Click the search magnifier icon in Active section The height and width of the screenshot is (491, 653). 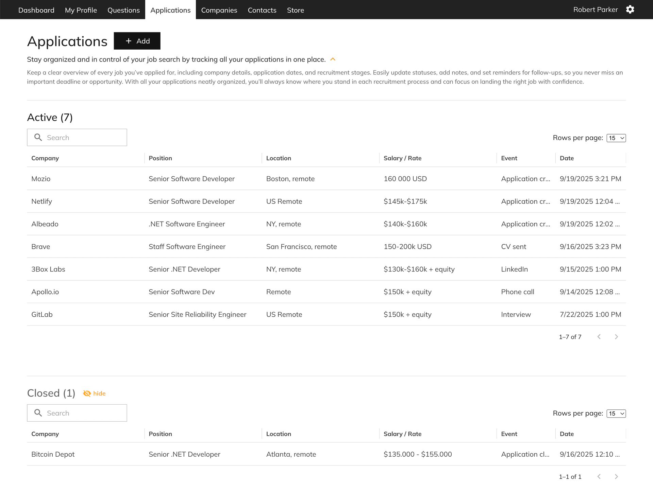pos(38,137)
